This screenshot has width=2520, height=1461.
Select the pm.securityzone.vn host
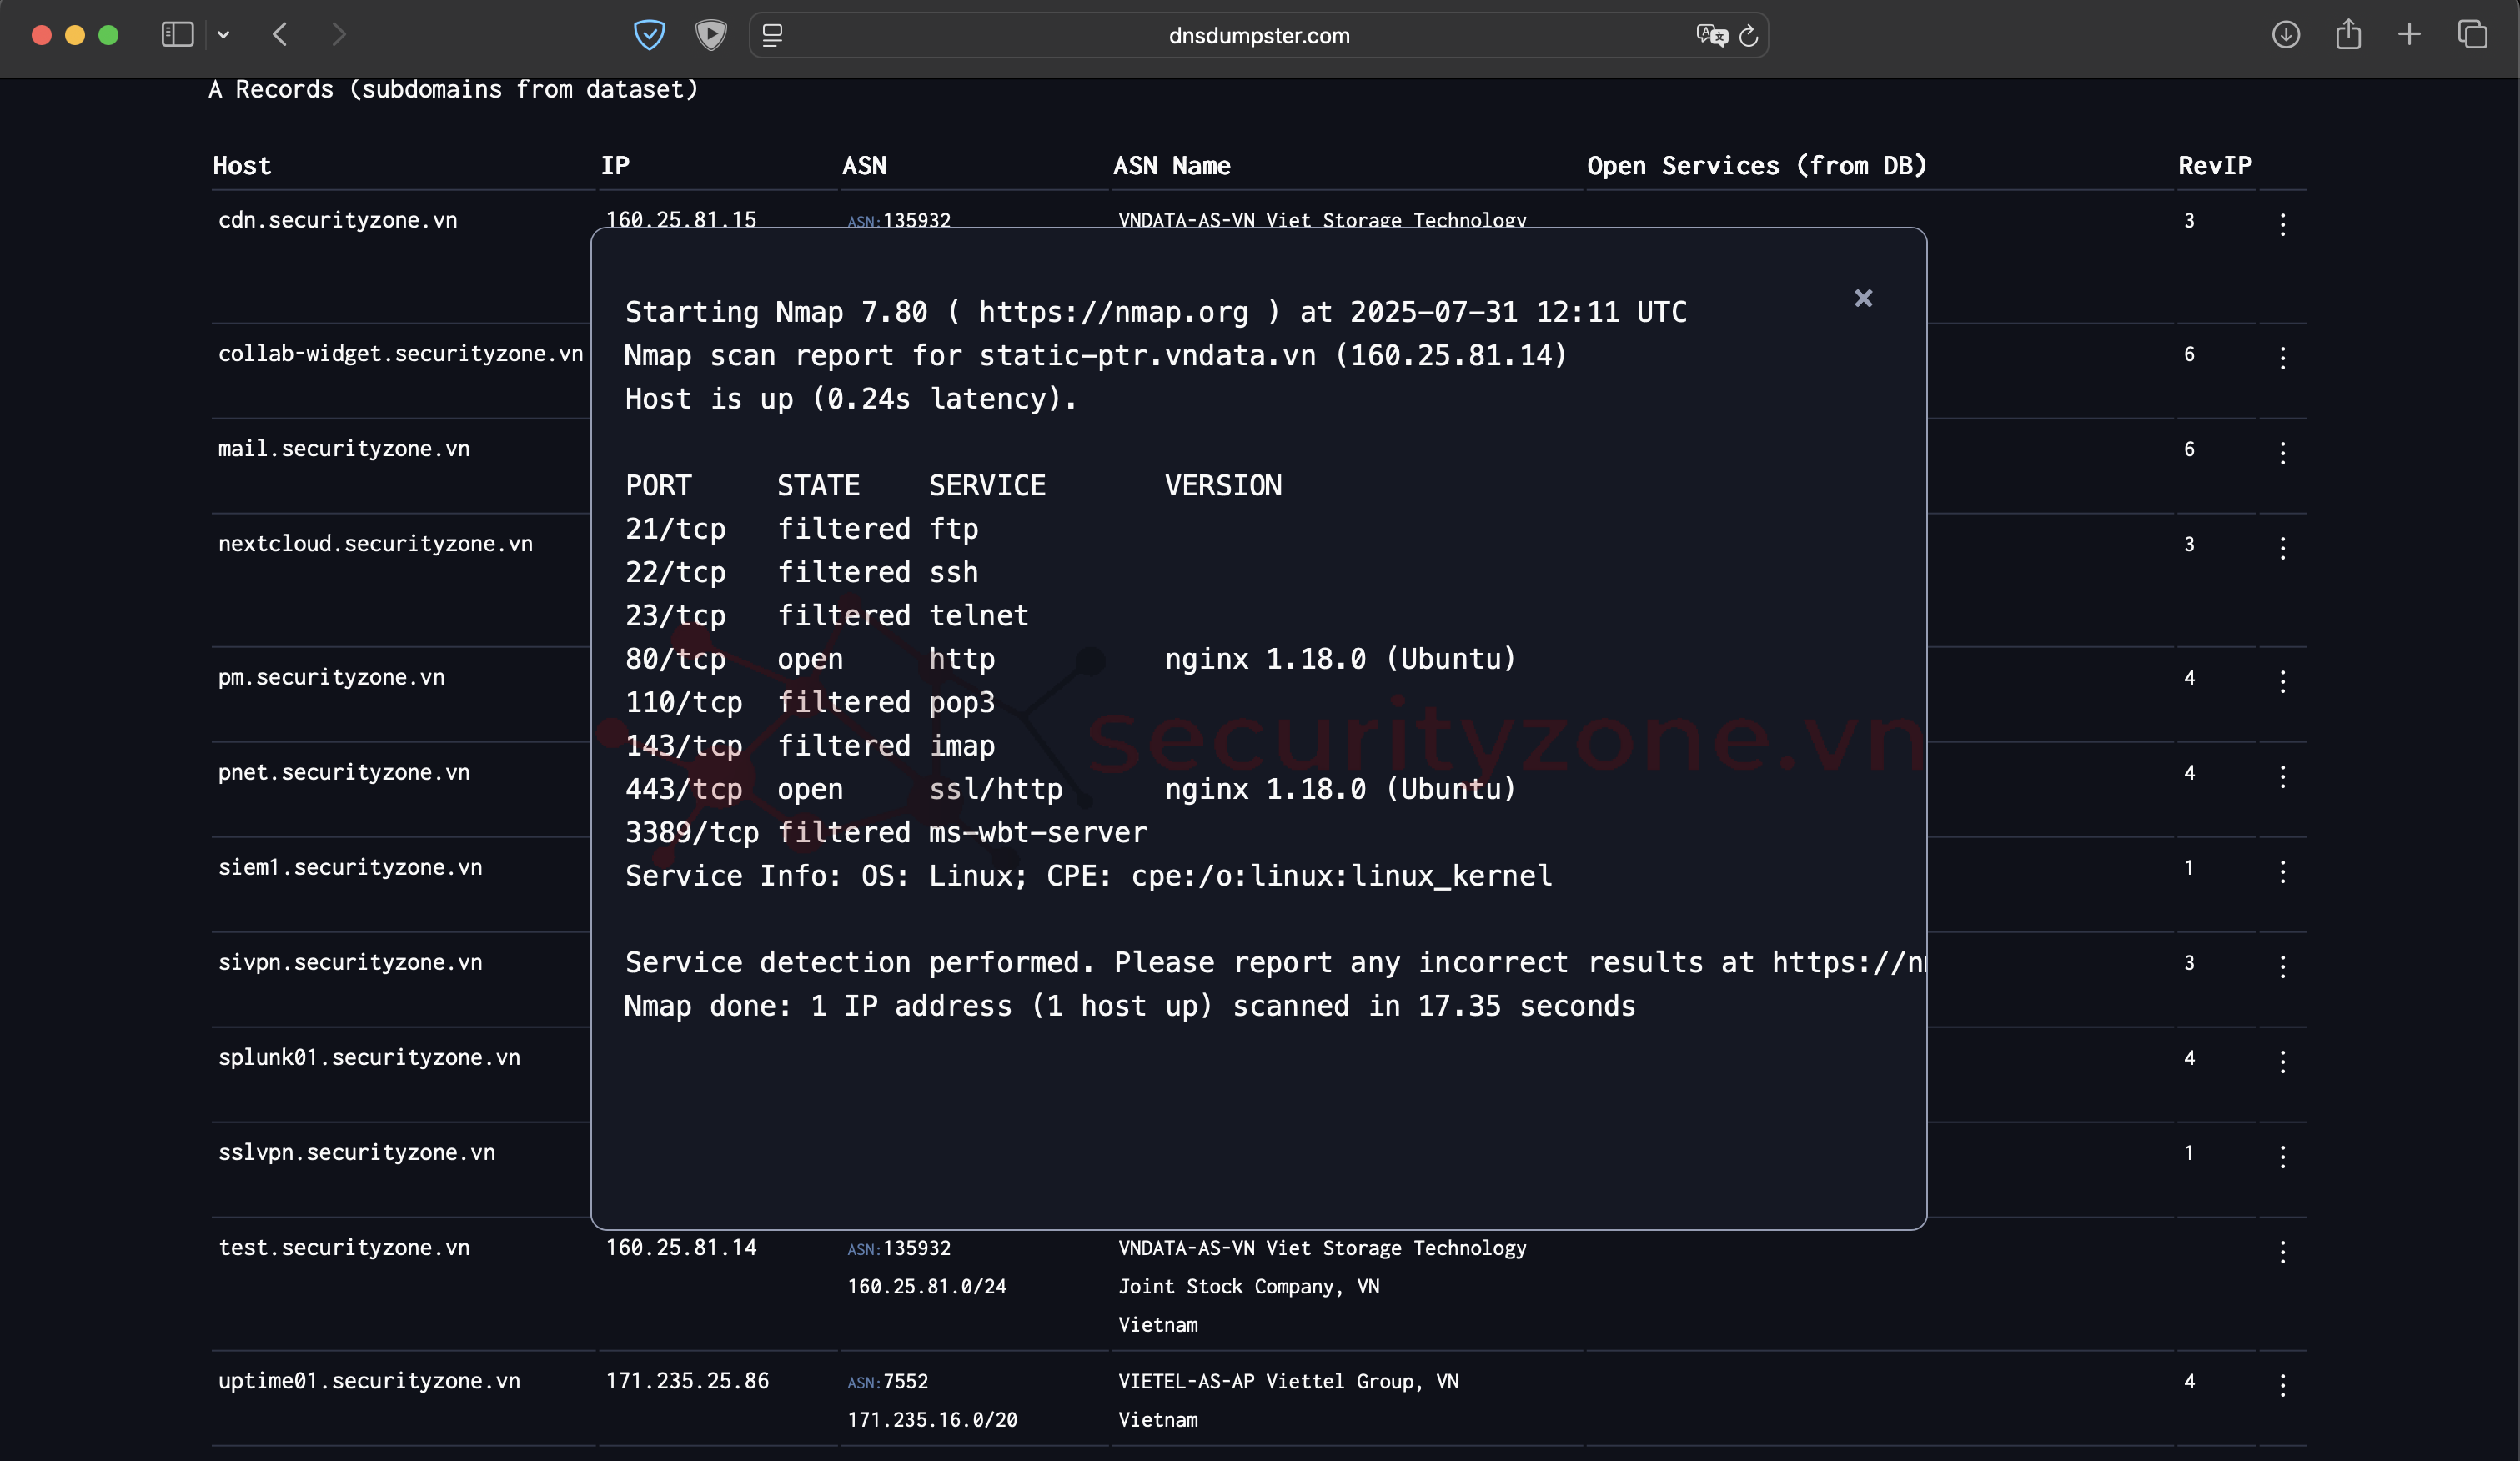pos(331,677)
